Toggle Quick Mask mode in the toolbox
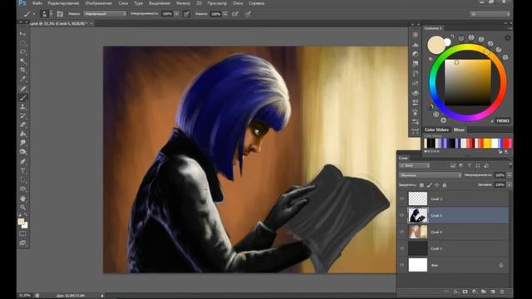The height and width of the screenshot is (299, 532). [x=22, y=233]
